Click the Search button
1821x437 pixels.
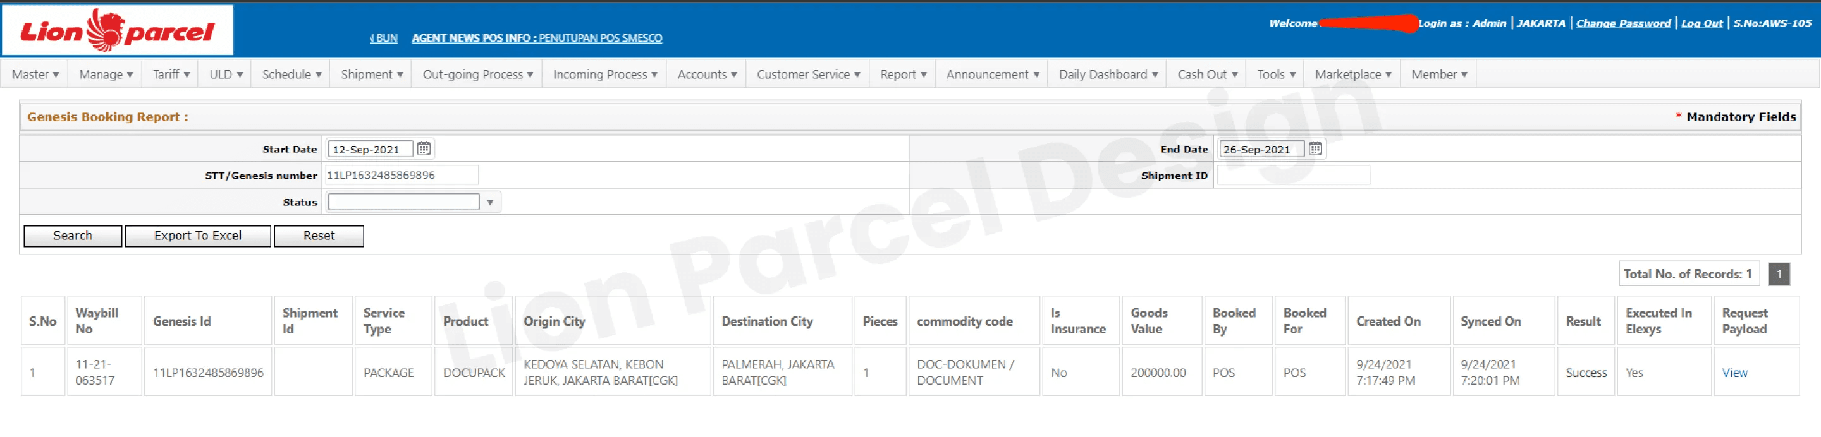coord(73,236)
